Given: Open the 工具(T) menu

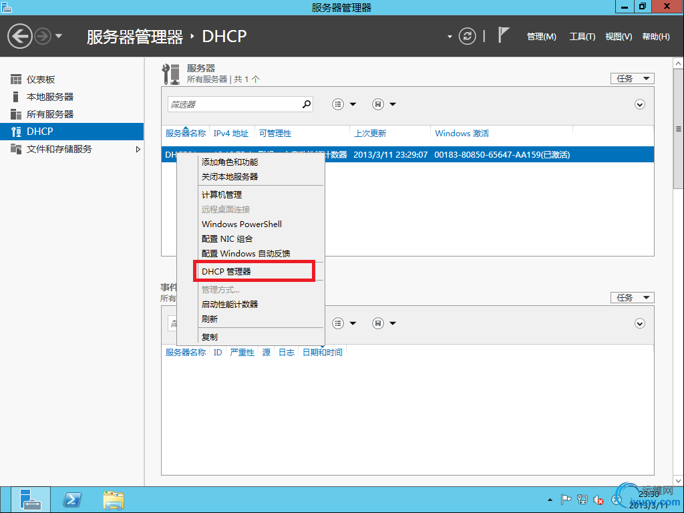Looking at the screenshot, I should click(x=582, y=37).
